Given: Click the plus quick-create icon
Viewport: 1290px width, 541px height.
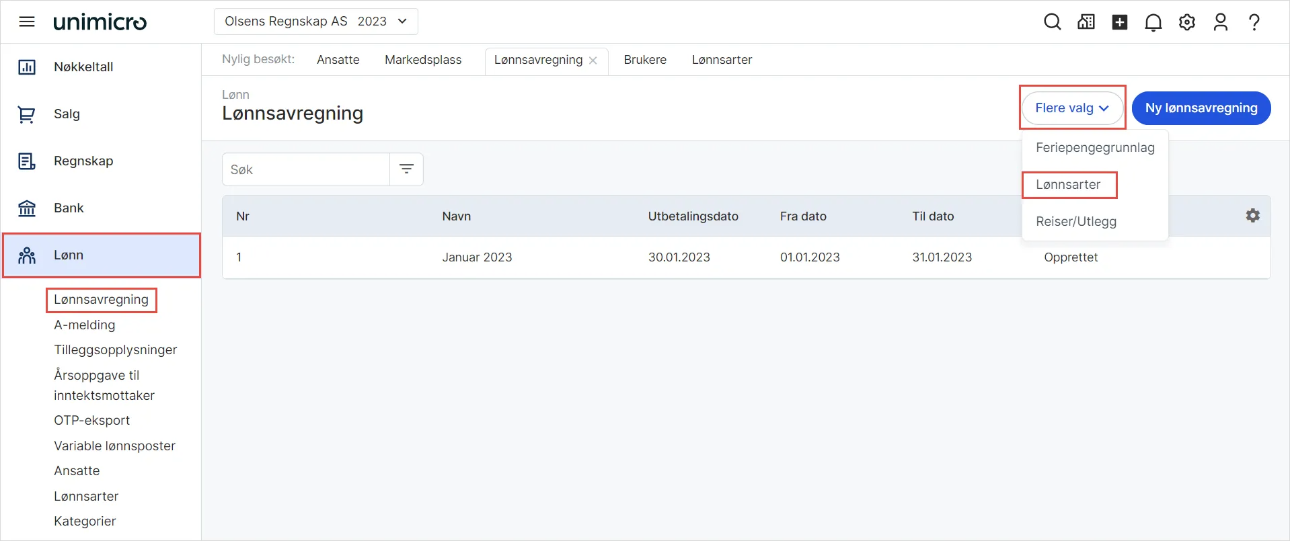Looking at the screenshot, I should [x=1120, y=22].
